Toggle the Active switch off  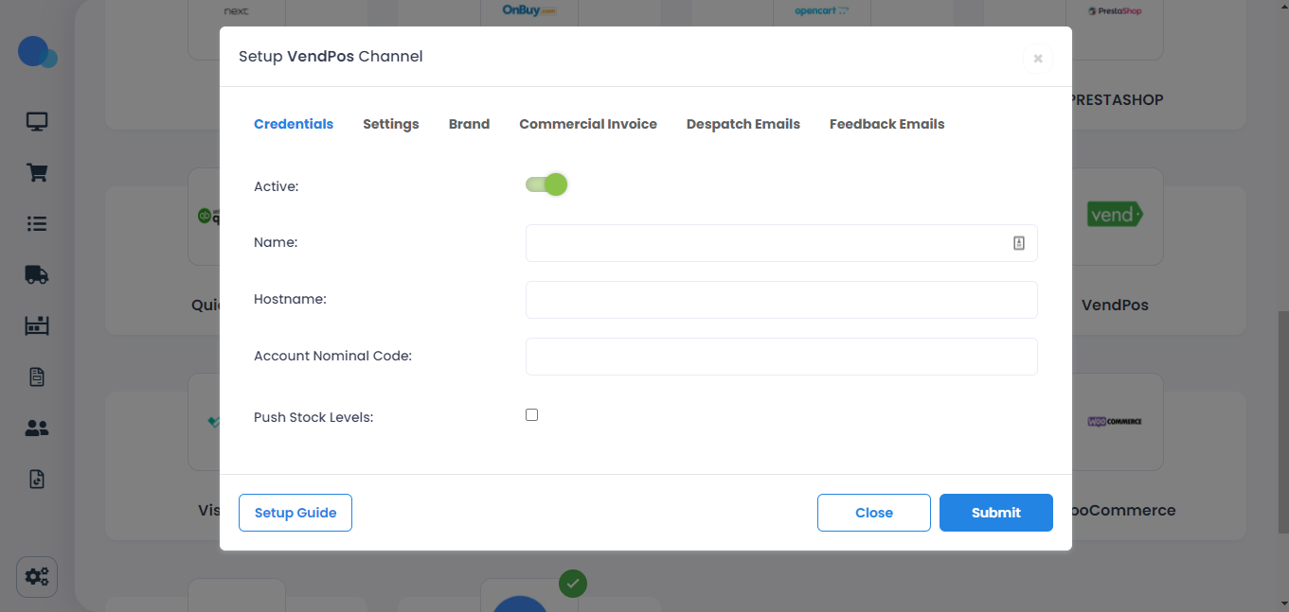coord(546,184)
